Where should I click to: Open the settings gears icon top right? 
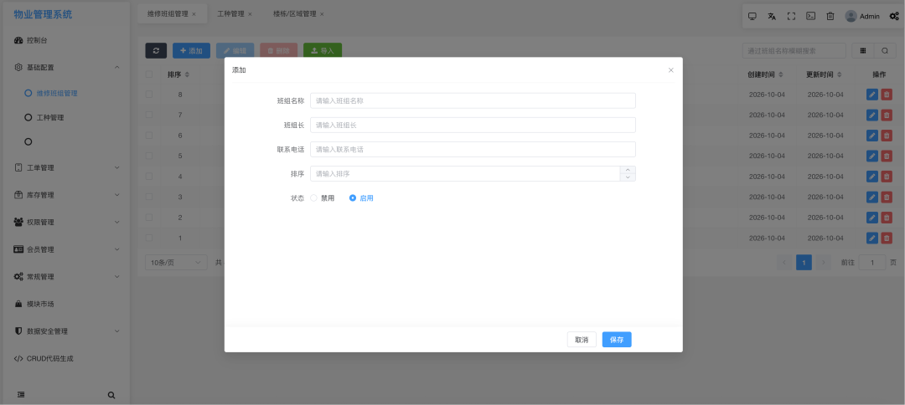click(x=894, y=16)
